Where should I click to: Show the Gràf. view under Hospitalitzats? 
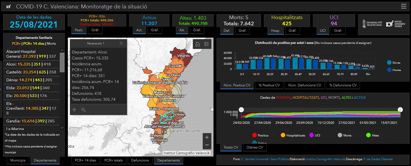click(x=292, y=30)
